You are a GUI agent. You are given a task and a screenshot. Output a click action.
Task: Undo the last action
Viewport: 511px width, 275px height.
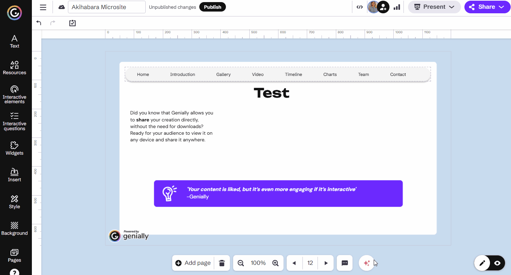pyautogui.click(x=39, y=23)
